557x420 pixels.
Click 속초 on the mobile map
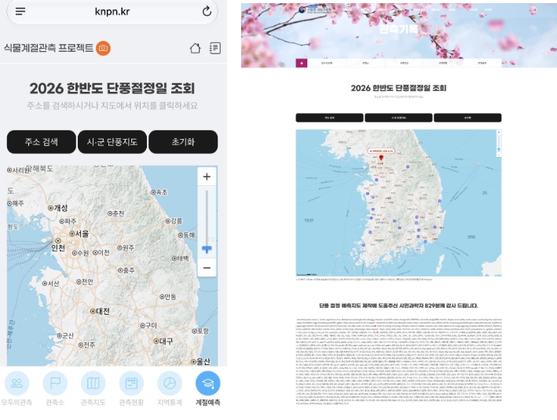point(159,192)
